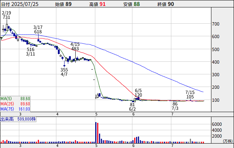Click the month 7 label on the volume chart axis
The width and height of the screenshot is (234, 148).
click(x=172, y=145)
